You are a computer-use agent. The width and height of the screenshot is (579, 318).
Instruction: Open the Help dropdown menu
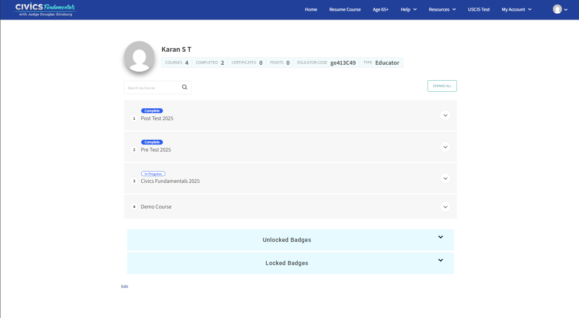408,9
